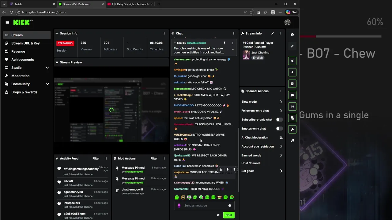Open pinned message three-dot options
392x220 pixels.
pos(233,43)
